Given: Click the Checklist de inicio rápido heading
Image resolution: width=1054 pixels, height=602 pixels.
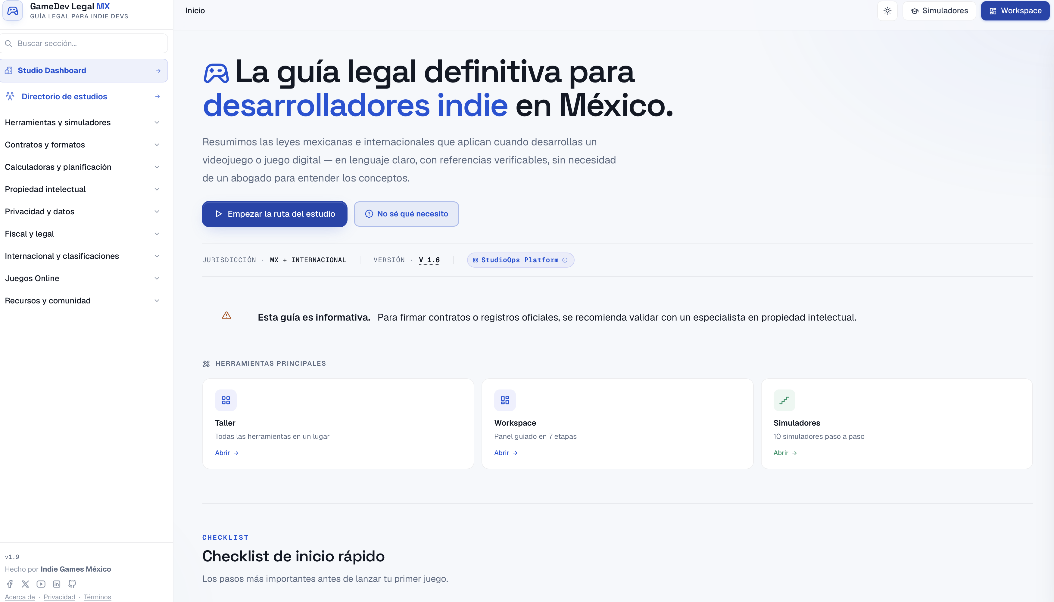Looking at the screenshot, I should click(294, 557).
